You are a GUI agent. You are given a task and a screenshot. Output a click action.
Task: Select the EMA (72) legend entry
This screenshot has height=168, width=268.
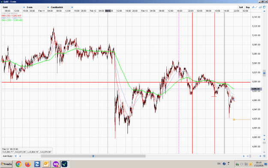tap(12, 18)
